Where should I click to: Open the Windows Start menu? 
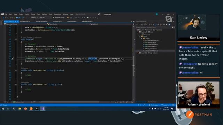[2, 109]
